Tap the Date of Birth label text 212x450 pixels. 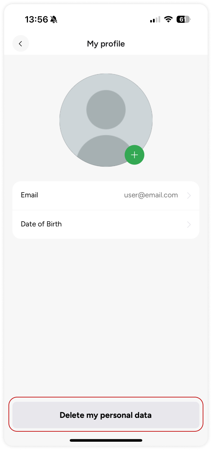tap(41, 224)
